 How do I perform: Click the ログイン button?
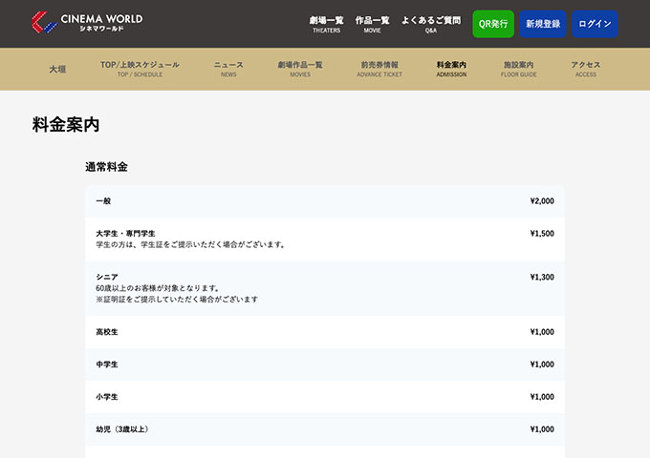tap(595, 24)
